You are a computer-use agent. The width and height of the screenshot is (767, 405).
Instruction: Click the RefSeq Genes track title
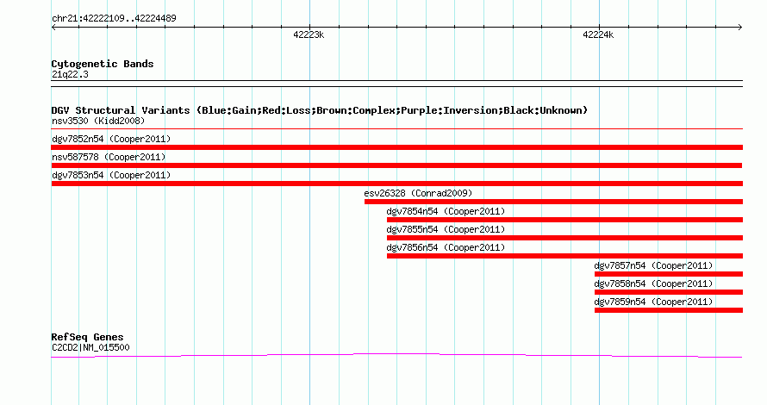[x=87, y=337]
